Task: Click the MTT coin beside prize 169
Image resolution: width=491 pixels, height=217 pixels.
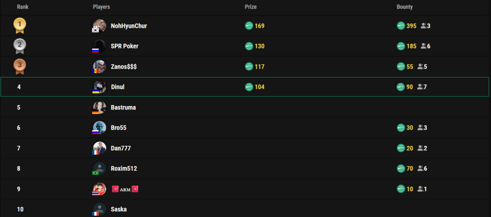Action: pos(249,26)
